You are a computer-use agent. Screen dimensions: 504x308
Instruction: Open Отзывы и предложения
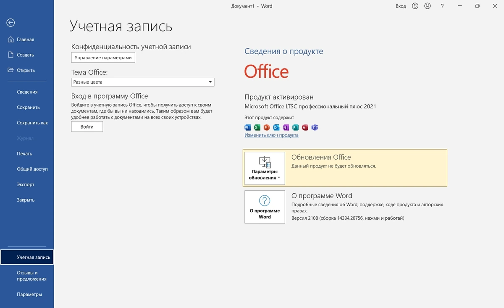click(x=27, y=276)
